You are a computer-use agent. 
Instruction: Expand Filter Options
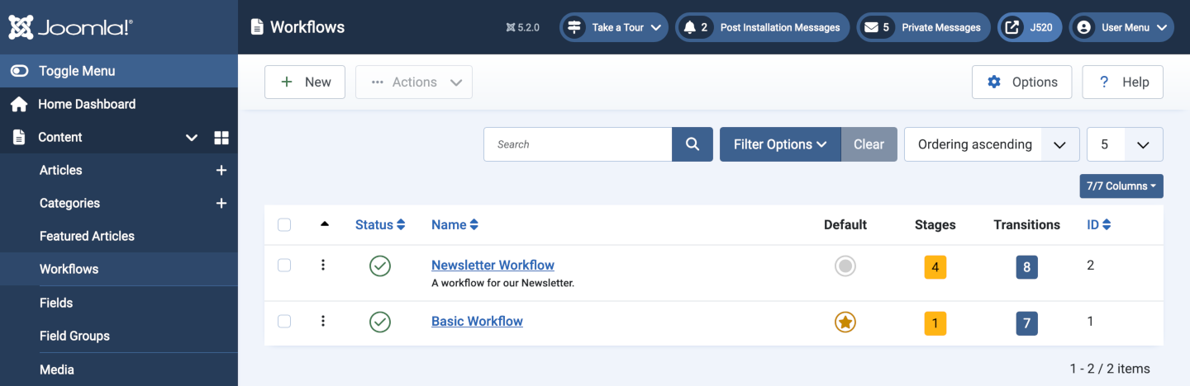click(x=780, y=144)
